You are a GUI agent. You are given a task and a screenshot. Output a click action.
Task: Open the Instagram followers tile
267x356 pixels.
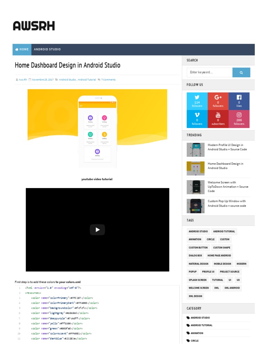pyautogui.click(x=239, y=119)
